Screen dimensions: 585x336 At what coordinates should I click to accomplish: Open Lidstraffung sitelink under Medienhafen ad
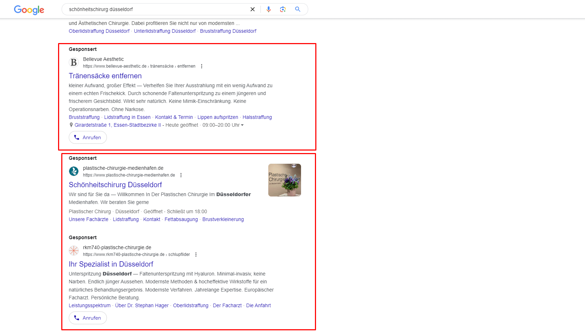[126, 219]
